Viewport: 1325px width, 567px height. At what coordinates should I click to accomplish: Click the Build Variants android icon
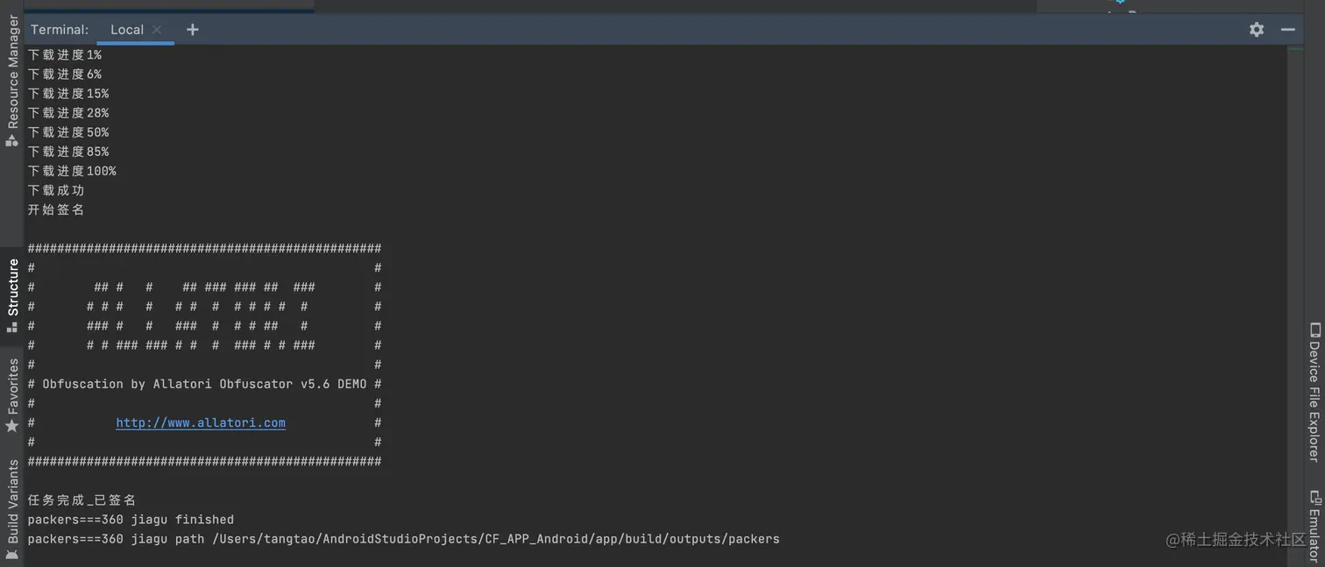click(12, 554)
